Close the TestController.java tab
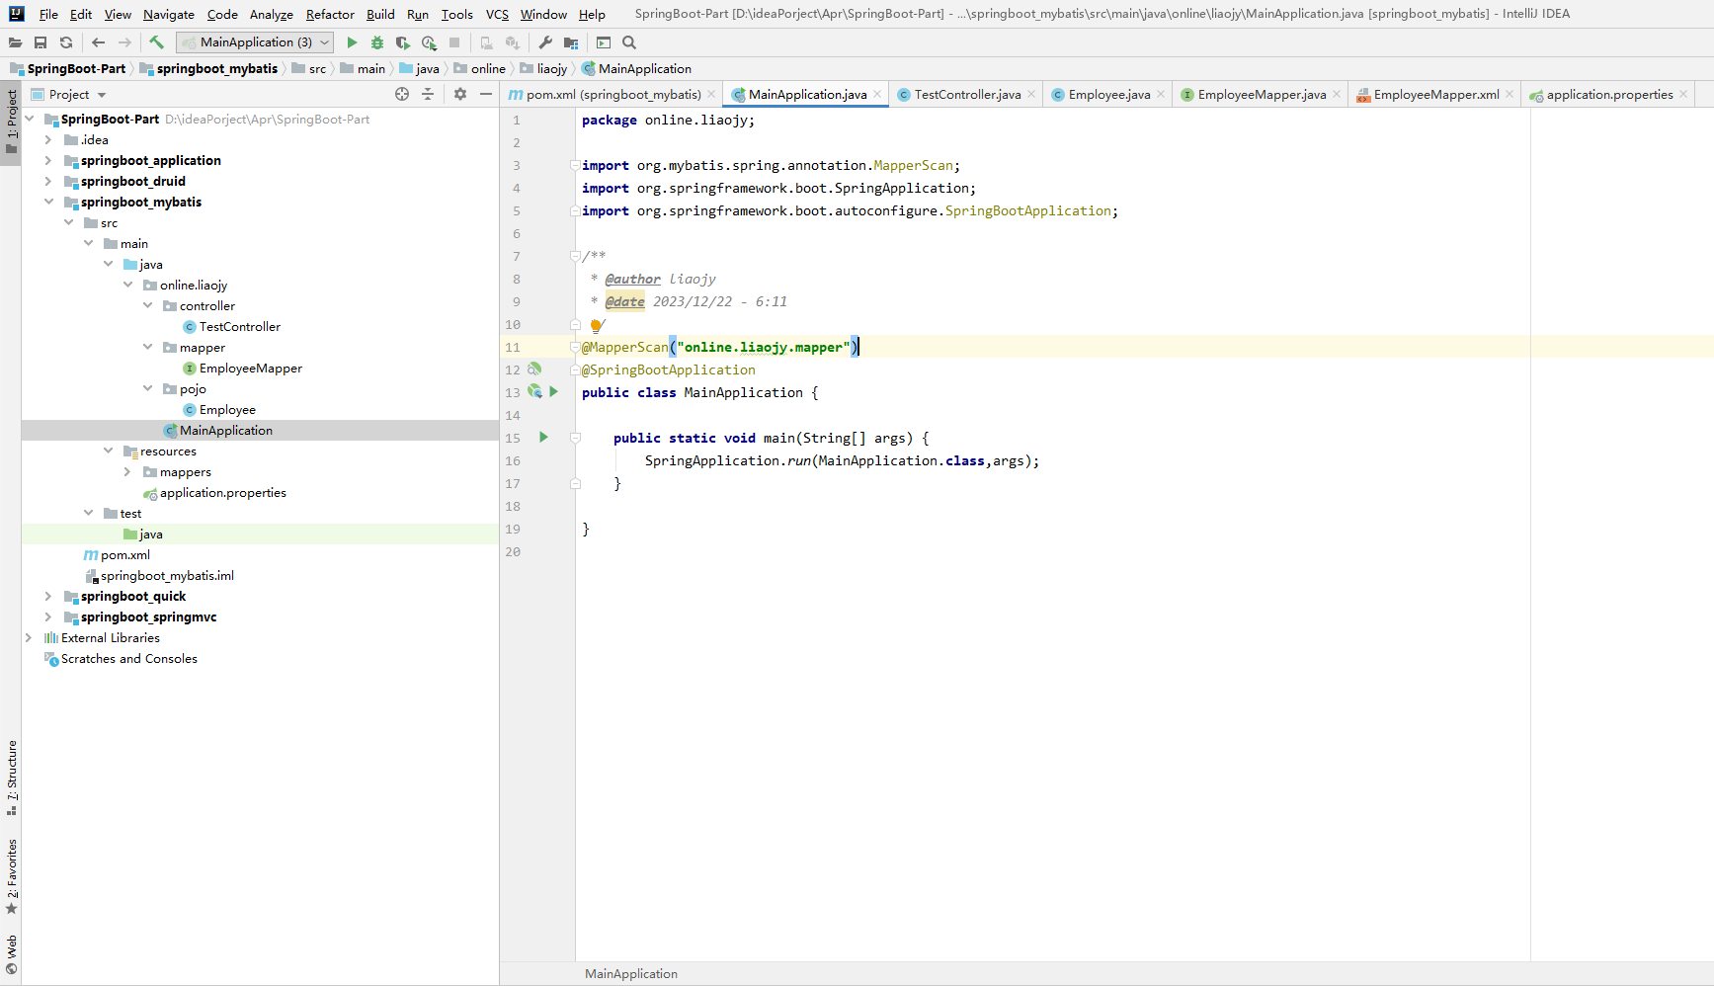The width and height of the screenshot is (1714, 986). coord(1031,95)
